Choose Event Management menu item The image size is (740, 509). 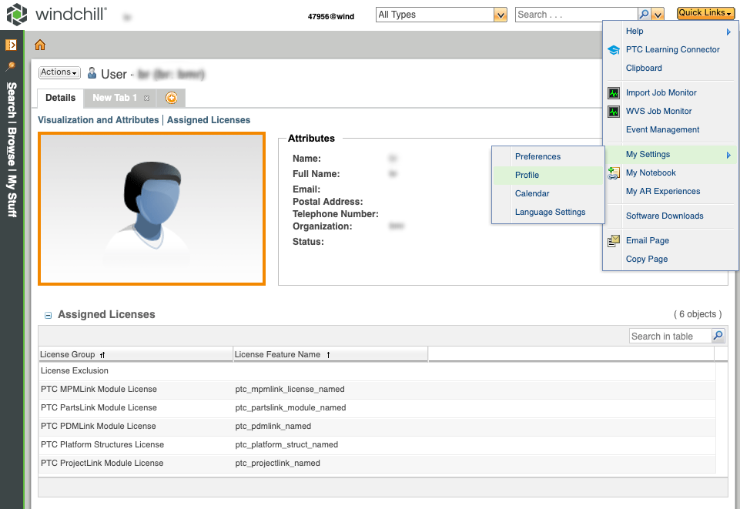(662, 129)
